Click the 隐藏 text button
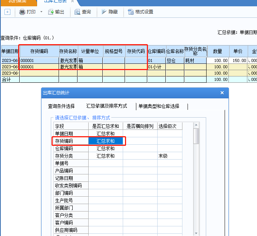This screenshot has height=236, width=257. pyautogui.click(x=113, y=12)
